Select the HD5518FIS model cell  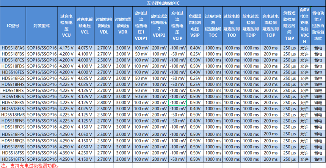tap(13, 90)
